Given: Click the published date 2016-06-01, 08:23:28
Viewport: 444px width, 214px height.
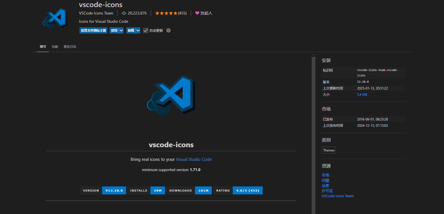Looking at the screenshot, I should tap(372, 119).
